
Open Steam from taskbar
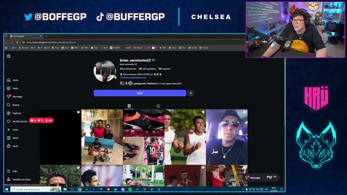click(115, 189)
